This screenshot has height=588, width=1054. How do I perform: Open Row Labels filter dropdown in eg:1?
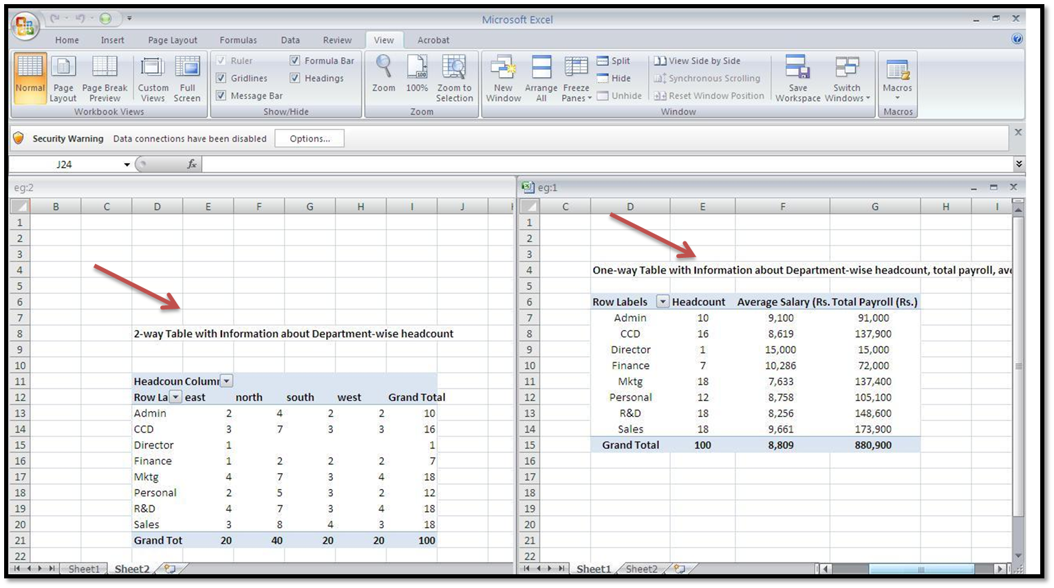(663, 301)
